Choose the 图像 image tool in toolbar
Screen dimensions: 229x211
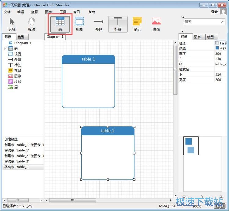point(156,24)
